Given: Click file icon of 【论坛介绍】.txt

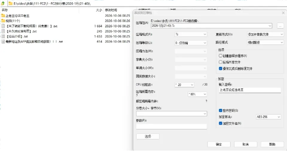Looking at the screenshot, I should (x=3, y=36).
